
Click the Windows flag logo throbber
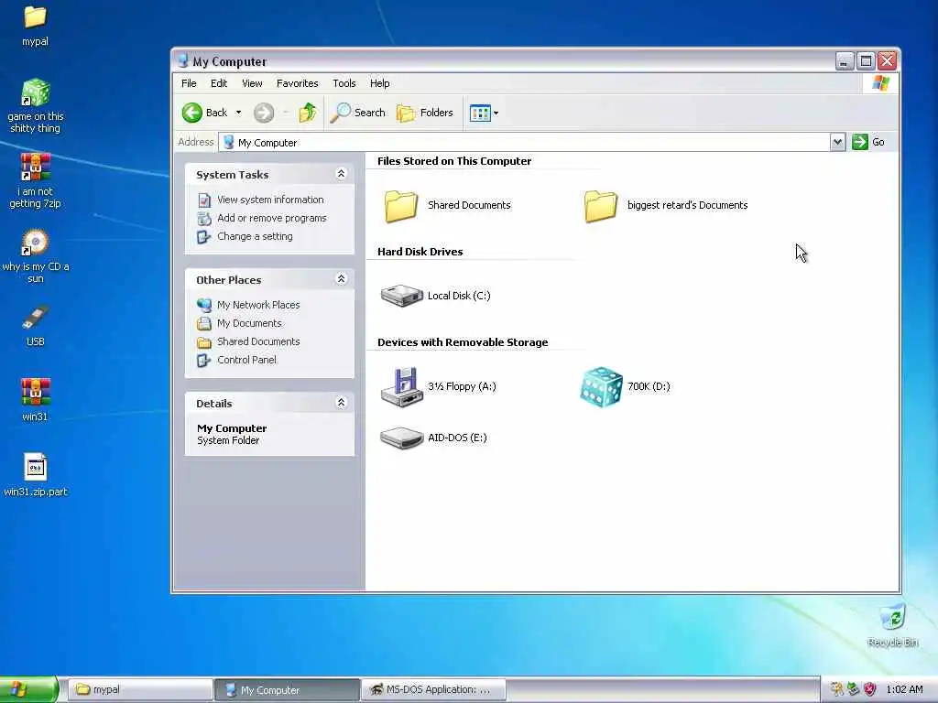[x=880, y=83]
